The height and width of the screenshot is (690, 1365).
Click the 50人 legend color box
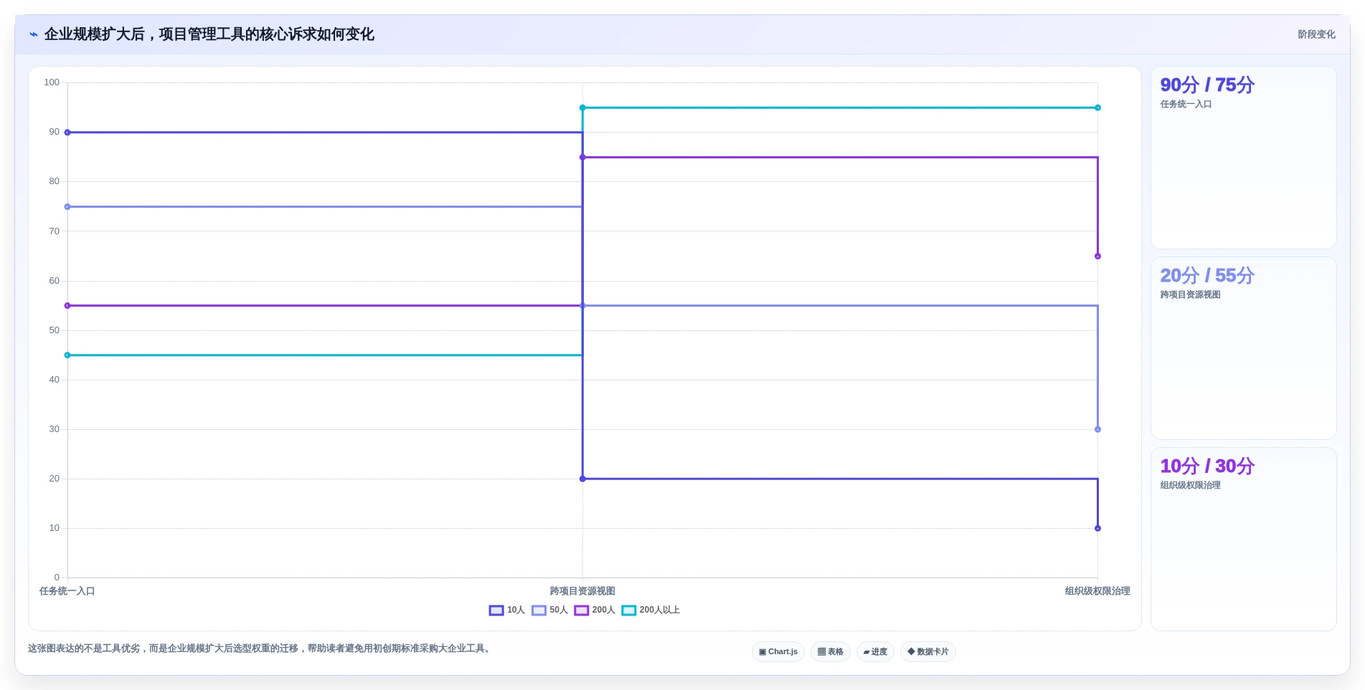[539, 610]
